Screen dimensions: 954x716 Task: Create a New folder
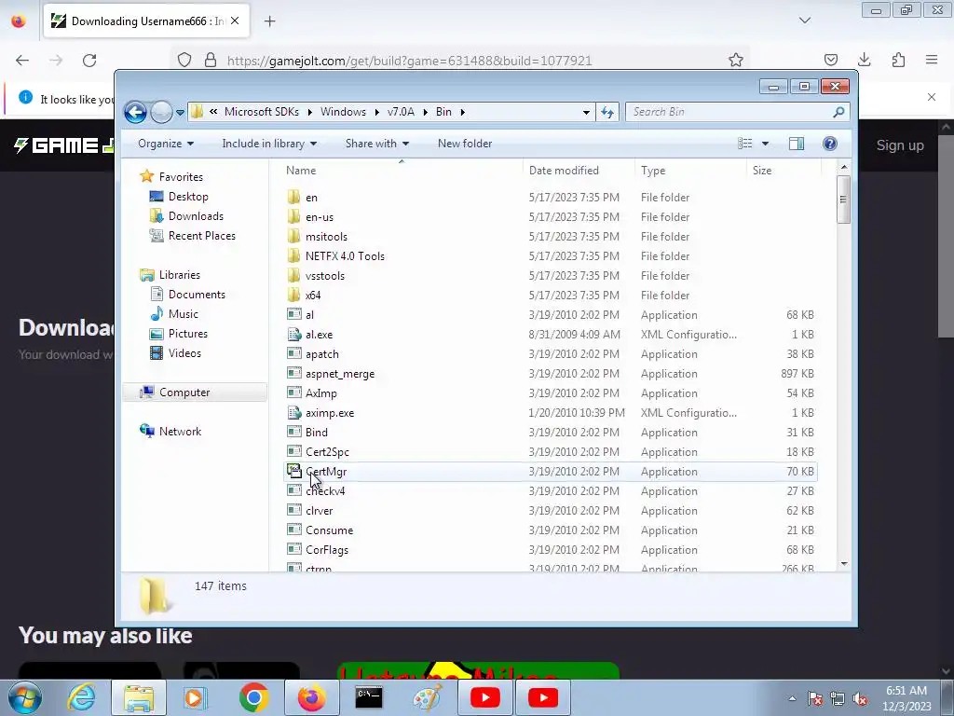point(465,144)
